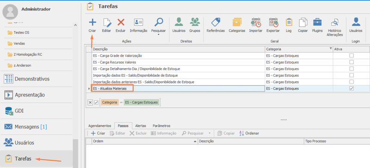Screen dimensions: 370x168
Task: Select the ES - Carga Recursos Valores row
Action: [178, 62]
